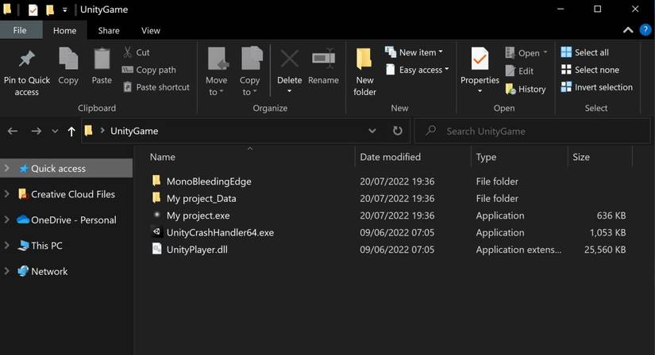The width and height of the screenshot is (655, 355).
Task: Switch to the View ribbon tab
Action: point(151,31)
